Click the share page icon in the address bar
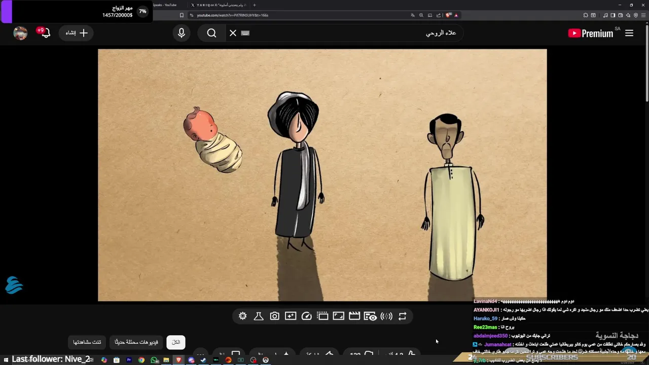This screenshot has height=365, width=649. pyautogui.click(x=439, y=15)
